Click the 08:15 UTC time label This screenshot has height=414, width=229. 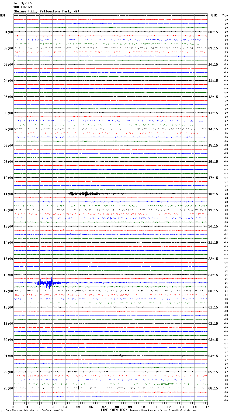[x=213, y=32]
